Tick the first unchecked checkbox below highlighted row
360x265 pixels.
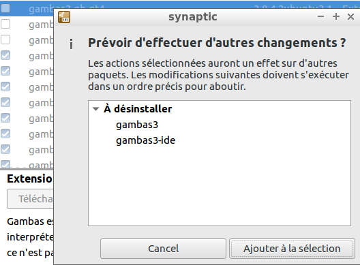pos(5,24)
